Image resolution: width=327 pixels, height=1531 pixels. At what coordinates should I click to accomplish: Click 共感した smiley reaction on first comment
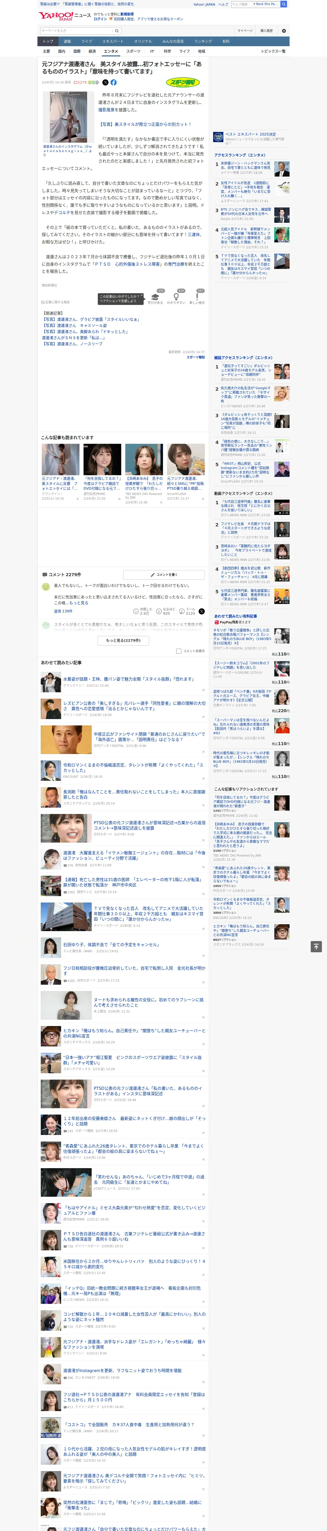[137, 612]
